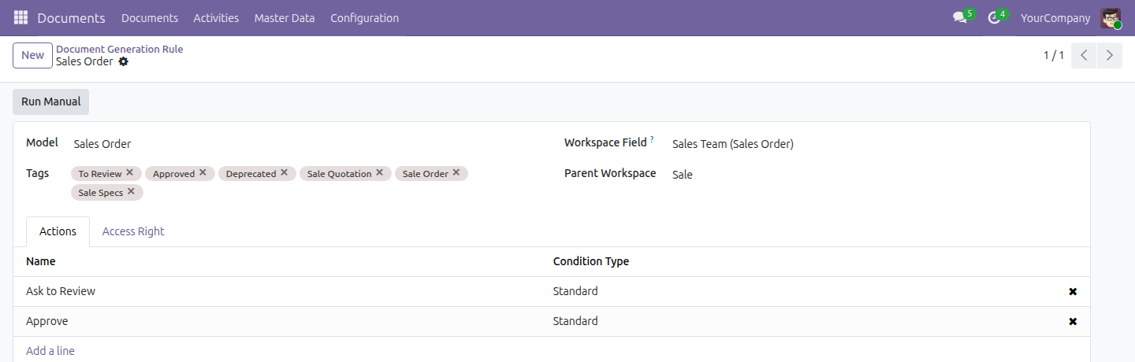Remove the Deprecated tag
The image size is (1135, 362).
(284, 172)
